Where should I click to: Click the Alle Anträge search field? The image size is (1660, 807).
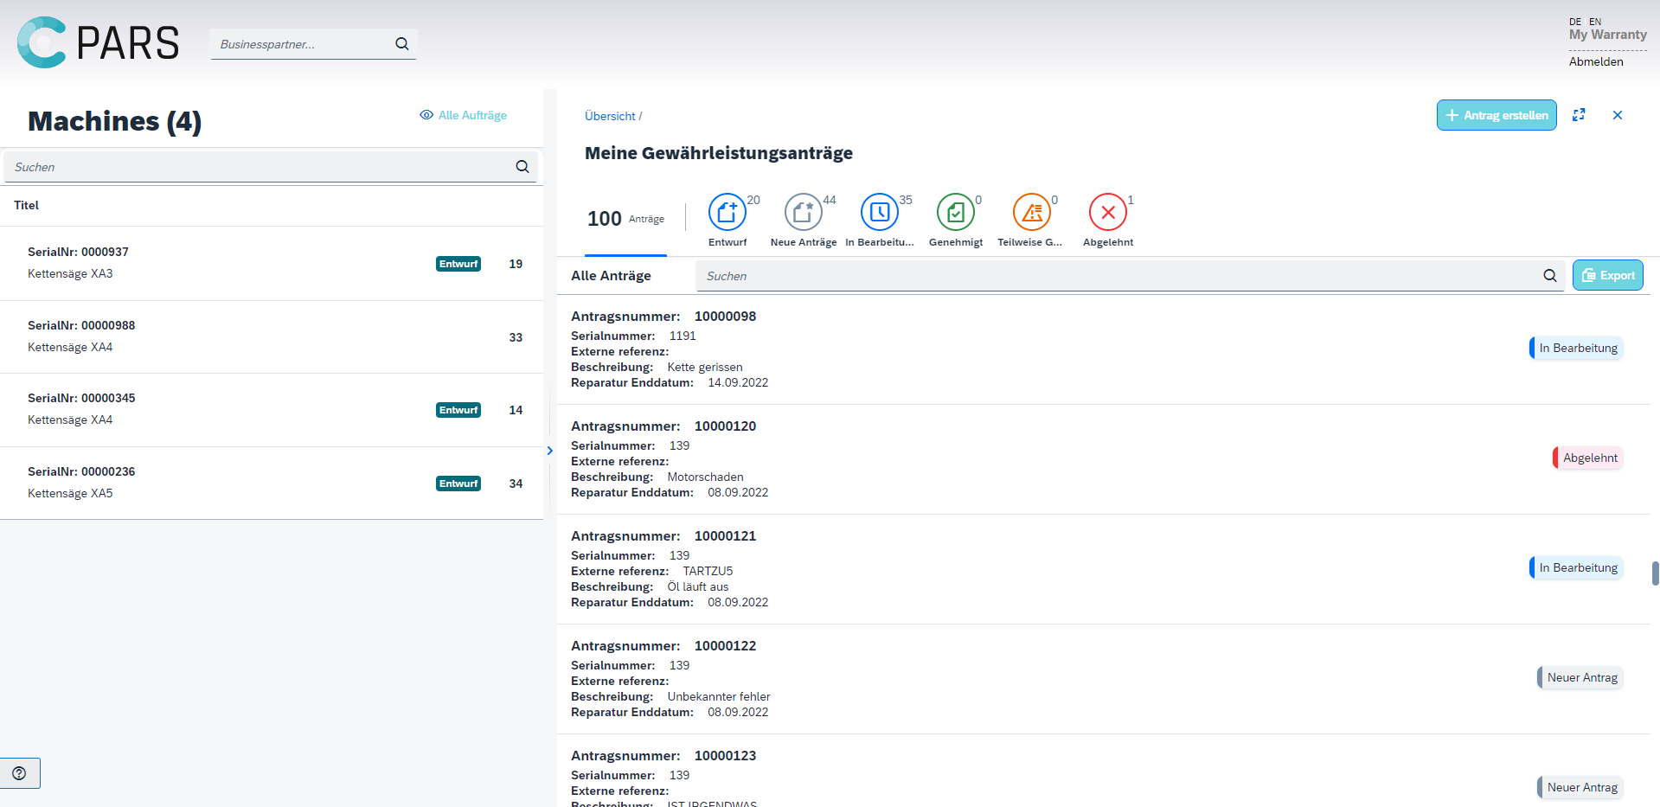click(1116, 276)
